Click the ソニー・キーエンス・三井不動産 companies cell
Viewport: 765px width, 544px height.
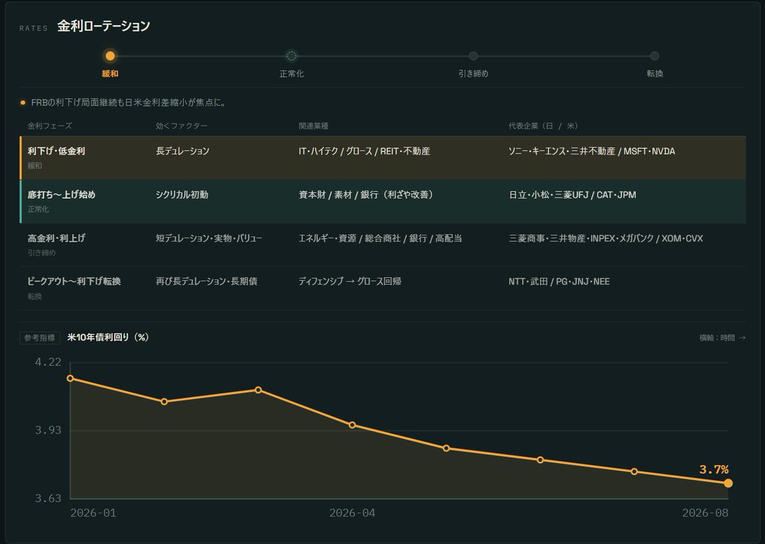coord(592,152)
